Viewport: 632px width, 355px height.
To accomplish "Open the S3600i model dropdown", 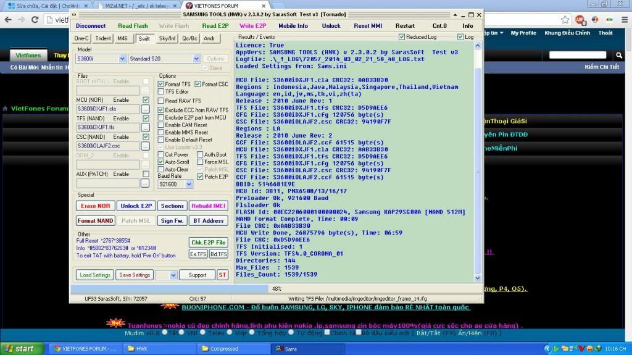I will click(x=122, y=59).
